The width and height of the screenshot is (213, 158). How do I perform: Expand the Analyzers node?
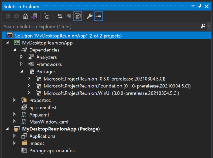pos(22,57)
